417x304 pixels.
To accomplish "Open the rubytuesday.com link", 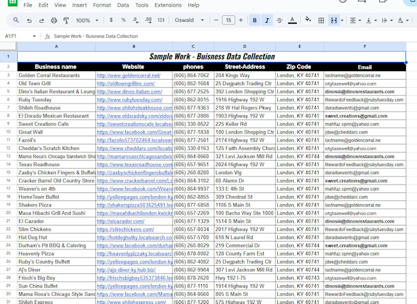I will pyautogui.click(x=129, y=100).
